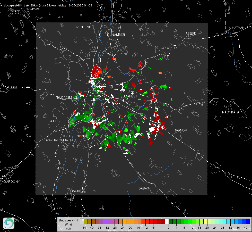Viewport: 252px width, 232px height.
Task: Click the '-64' legend scale value
Action: coord(84,228)
